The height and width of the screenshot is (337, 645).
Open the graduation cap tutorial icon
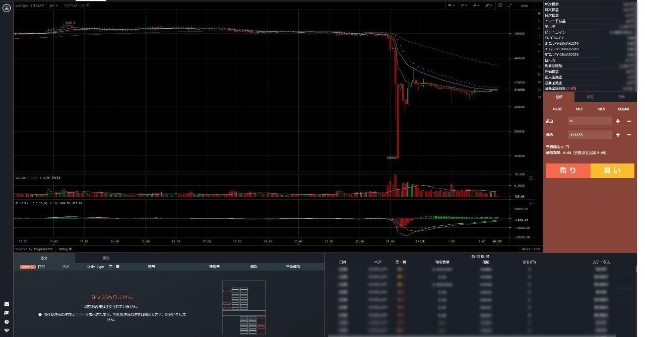click(7, 313)
